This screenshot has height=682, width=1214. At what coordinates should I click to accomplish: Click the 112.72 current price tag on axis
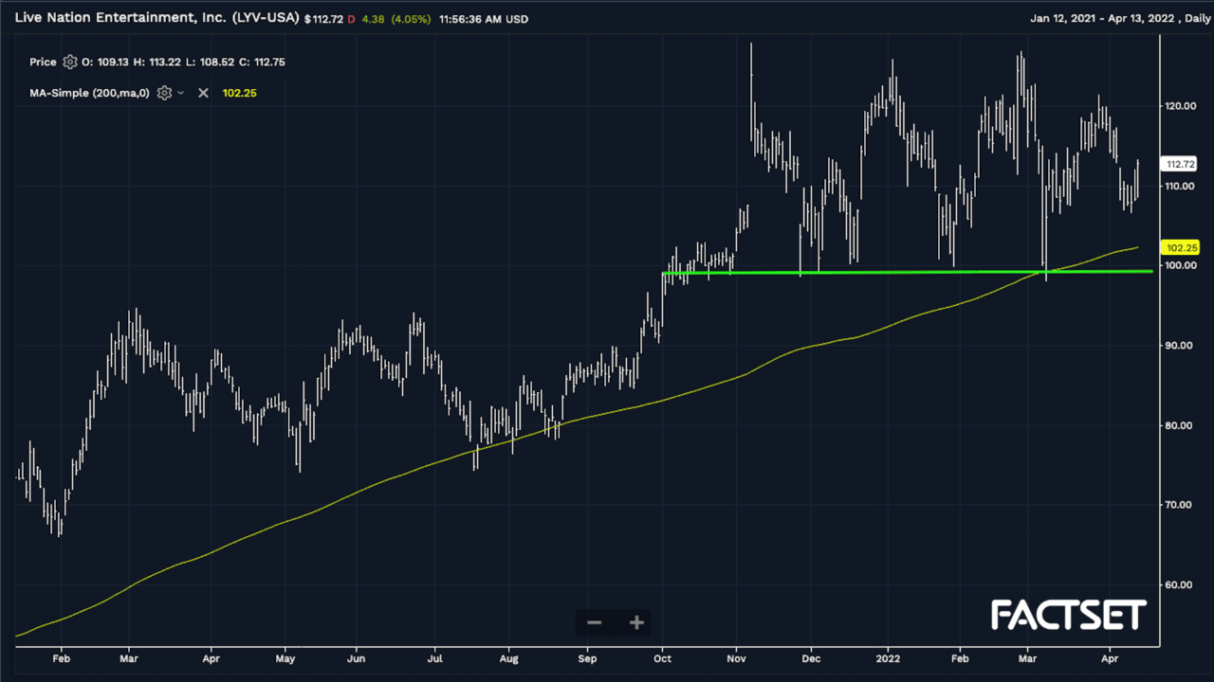coord(1179,164)
